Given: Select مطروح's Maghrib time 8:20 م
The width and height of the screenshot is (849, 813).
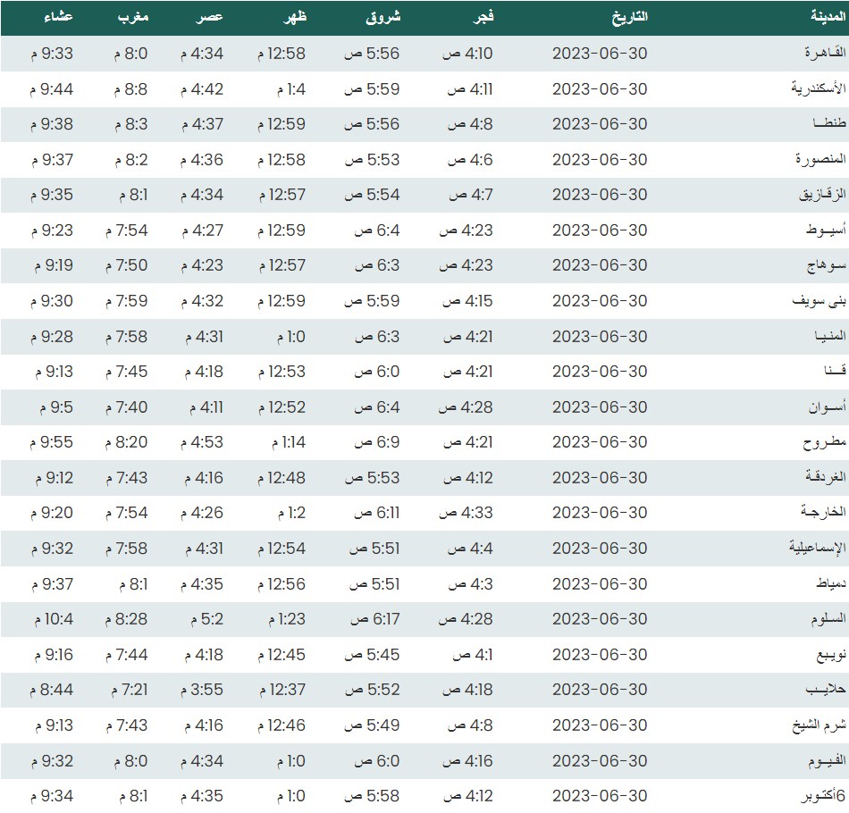Looking at the screenshot, I should pyautogui.click(x=130, y=442).
